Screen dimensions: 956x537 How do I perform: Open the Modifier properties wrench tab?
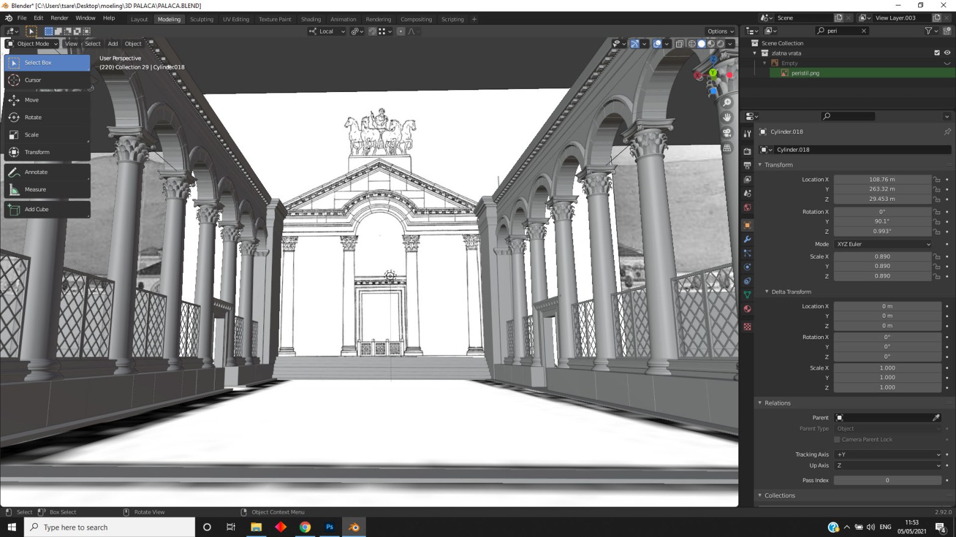point(747,239)
